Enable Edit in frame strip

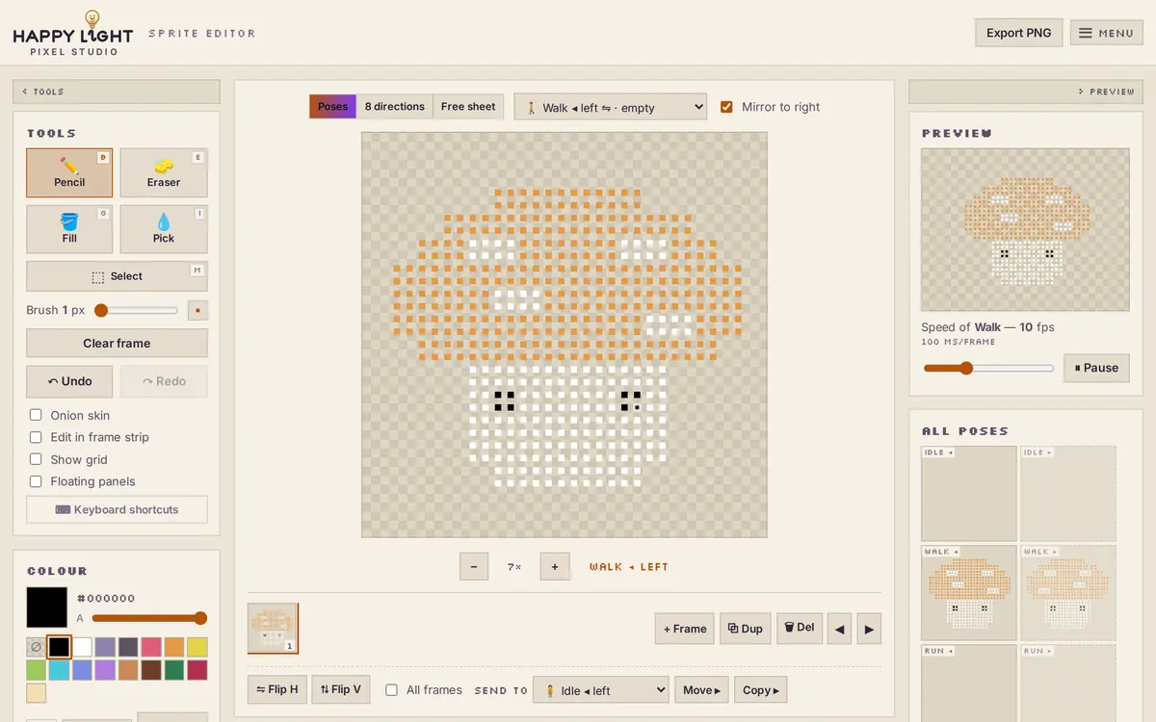(x=36, y=437)
